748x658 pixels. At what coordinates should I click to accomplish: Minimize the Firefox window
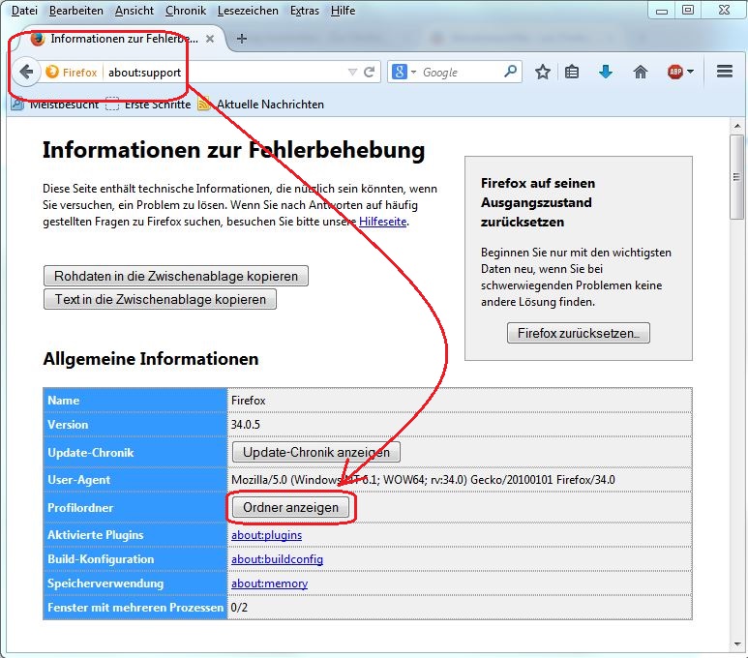click(x=662, y=11)
